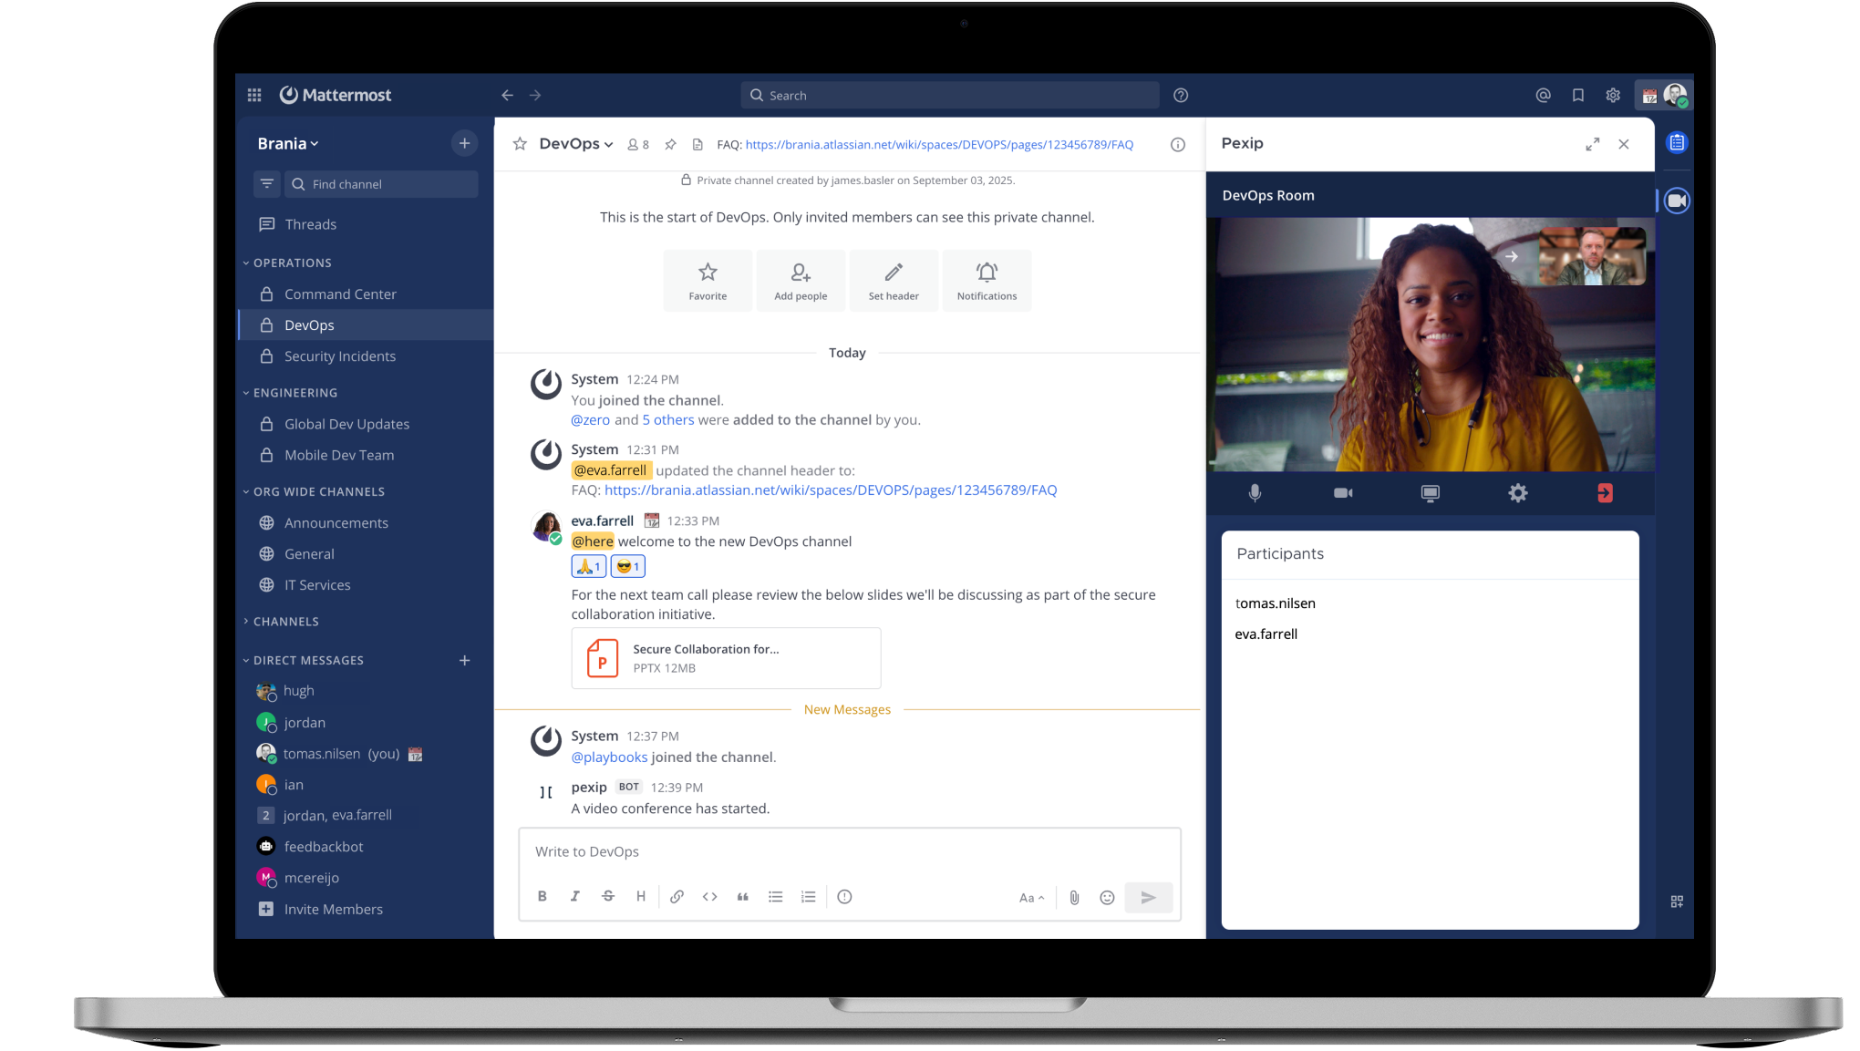The image size is (1860, 1051).
Task: Expand the CHANNELS section
Action: point(283,621)
